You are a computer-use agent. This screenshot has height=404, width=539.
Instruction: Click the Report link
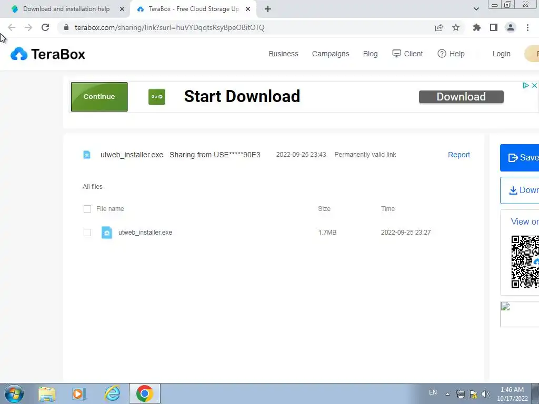[x=458, y=155]
